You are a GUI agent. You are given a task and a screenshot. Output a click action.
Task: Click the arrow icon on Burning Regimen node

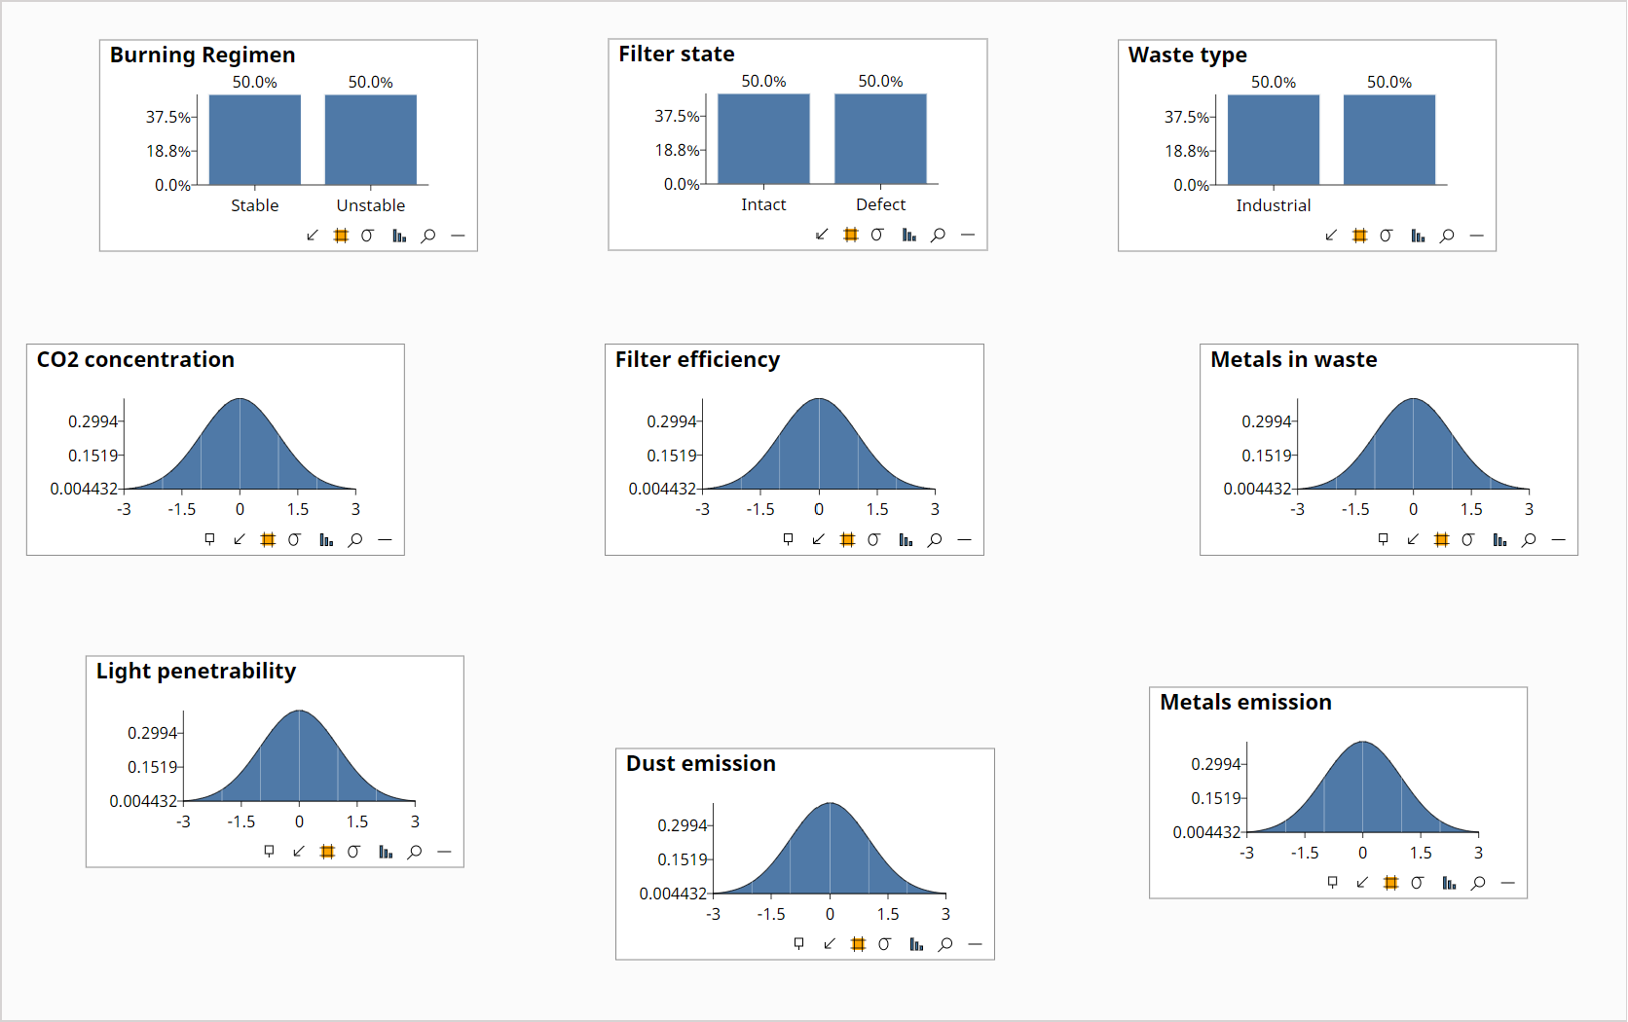pyautogui.click(x=313, y=236)
